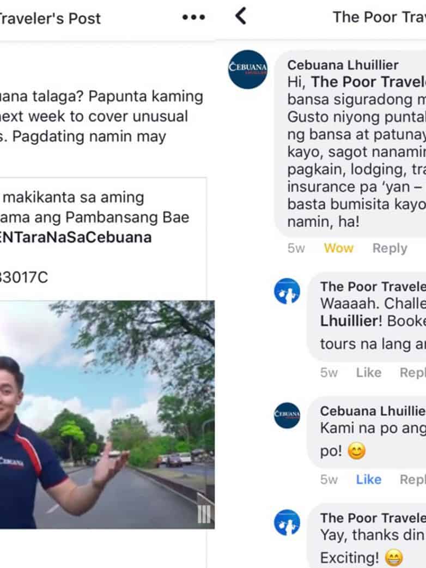Toggle the Wow reaction on Cebuana's comment
The width and height of the screenshot is (426, 568).
[x=338, y=248]
